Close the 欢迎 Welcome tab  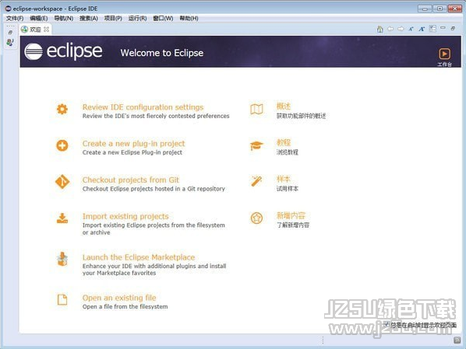(46, 29)
